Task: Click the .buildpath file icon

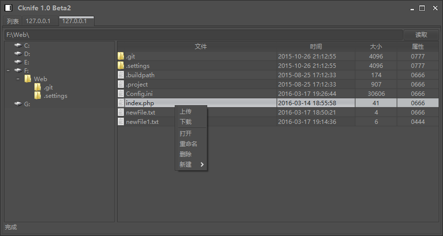Action: 121,75
